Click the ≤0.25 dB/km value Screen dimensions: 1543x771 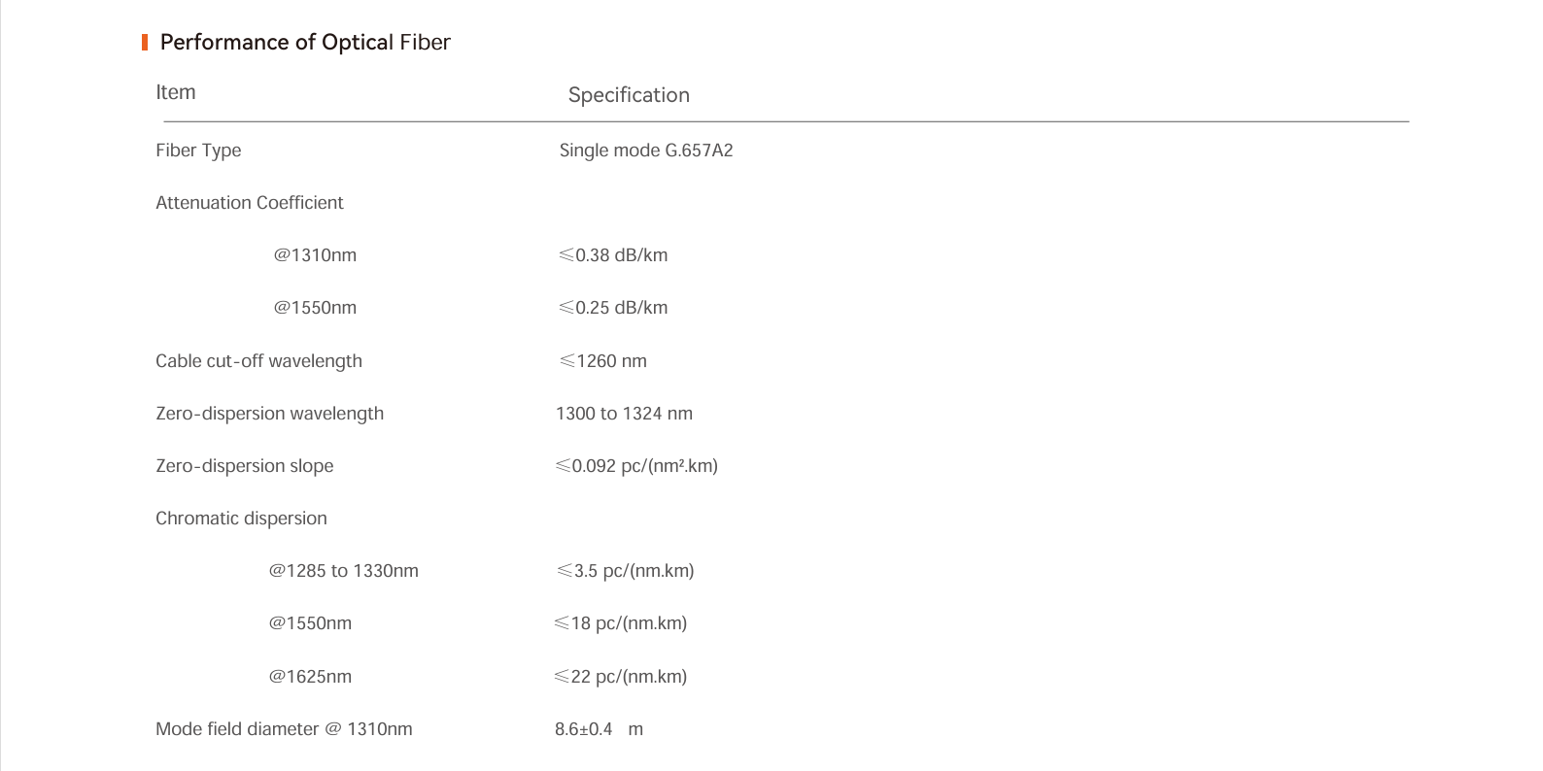click(613, 308)
